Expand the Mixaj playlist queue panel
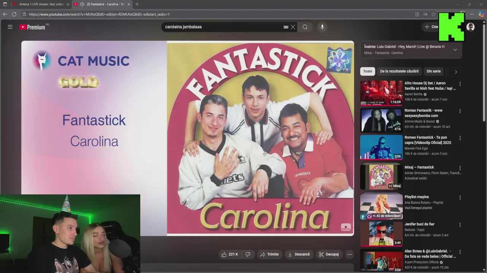Screen dimensions: 487x273 [x=455, y=50]
